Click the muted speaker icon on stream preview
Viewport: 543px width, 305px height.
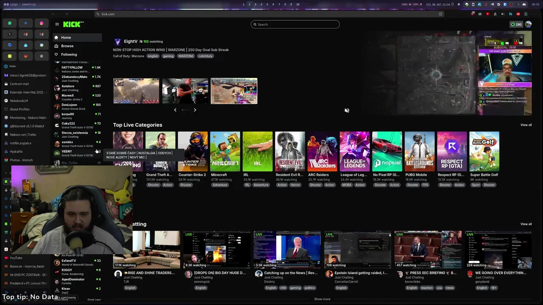point(347,110)
